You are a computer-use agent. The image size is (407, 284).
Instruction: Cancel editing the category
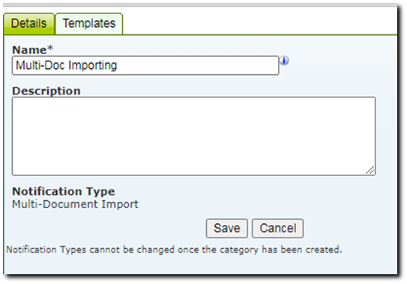pyautogui.click(x=278, y=229)
